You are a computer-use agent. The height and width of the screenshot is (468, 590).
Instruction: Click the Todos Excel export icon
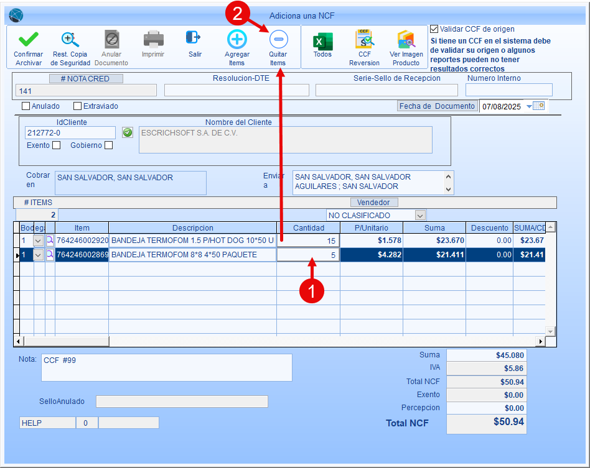click(x=323, y=40)
